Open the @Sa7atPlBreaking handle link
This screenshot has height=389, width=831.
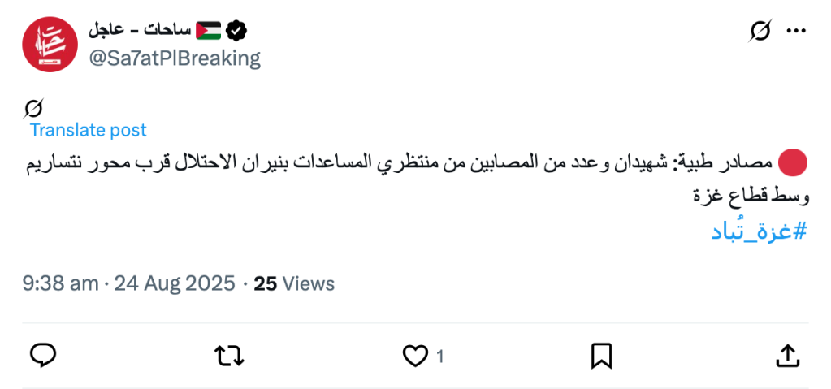(174, 58)
